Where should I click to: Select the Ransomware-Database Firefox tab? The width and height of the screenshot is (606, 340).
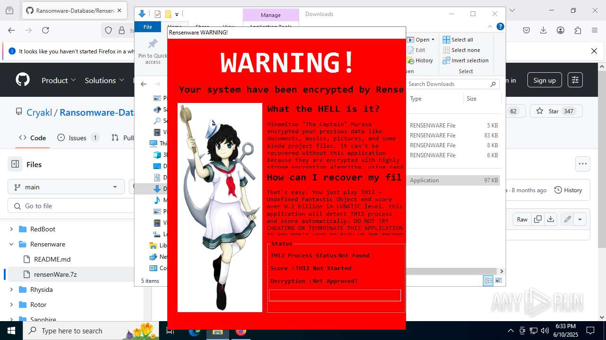(x=73, y=10)
